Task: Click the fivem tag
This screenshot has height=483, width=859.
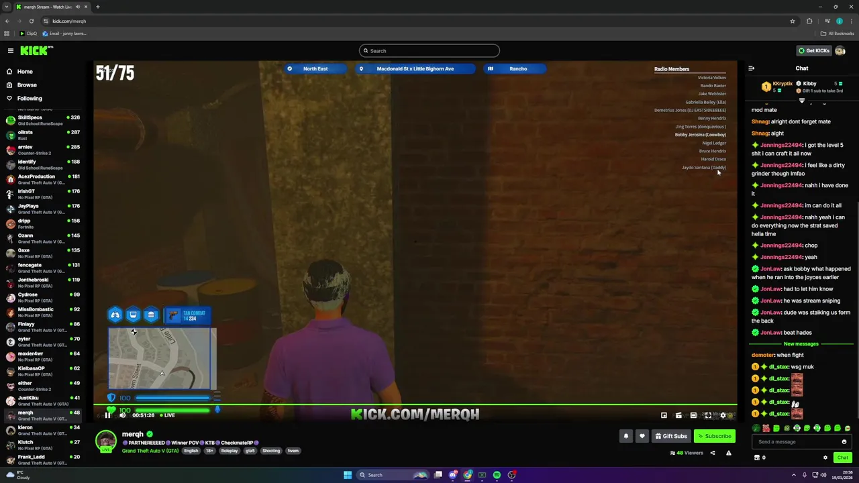Action: click(x=293, y=451)
